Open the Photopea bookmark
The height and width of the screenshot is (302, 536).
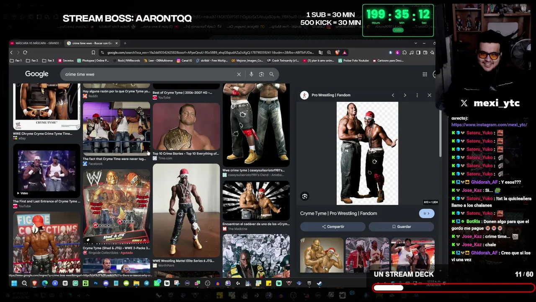click(93, 60)
